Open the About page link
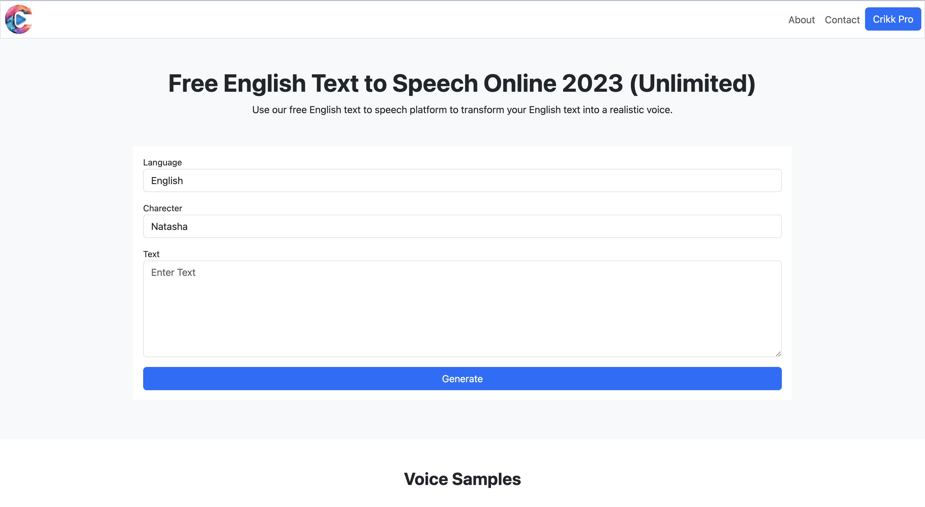The height and width of the screenshot is (507, 925). tap(801, 20)
